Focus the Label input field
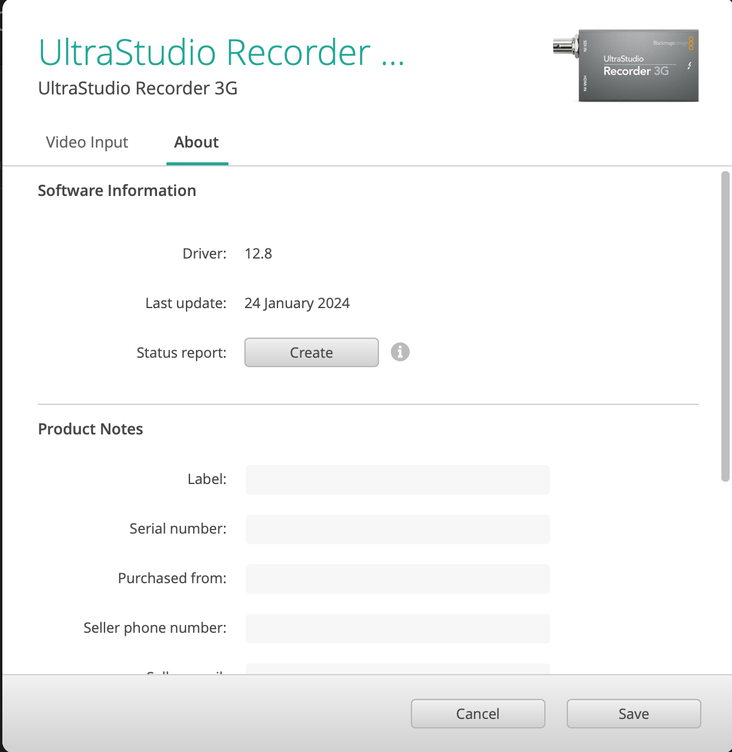Image resolution: width=732 pixels, height=752 pixels. [x=398, y=480]
